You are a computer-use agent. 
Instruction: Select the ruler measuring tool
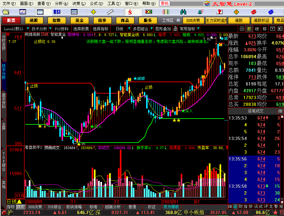[110, 12]
